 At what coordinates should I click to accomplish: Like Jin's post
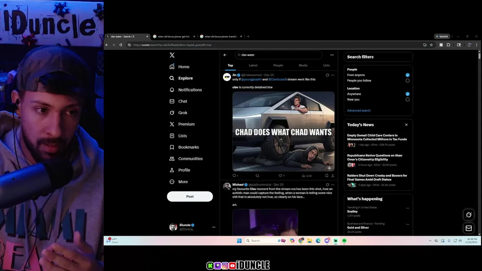pos(281,176)
